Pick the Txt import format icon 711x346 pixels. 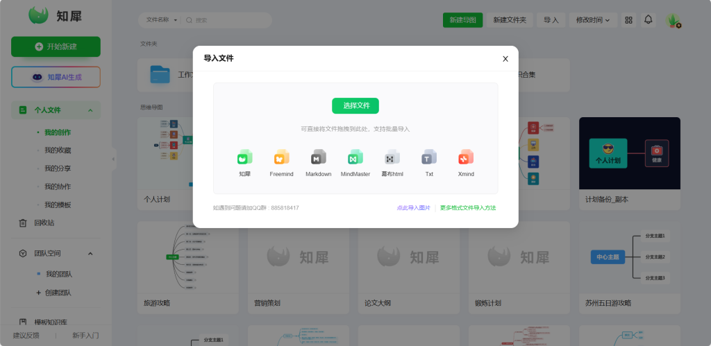[x=429, y=157]
